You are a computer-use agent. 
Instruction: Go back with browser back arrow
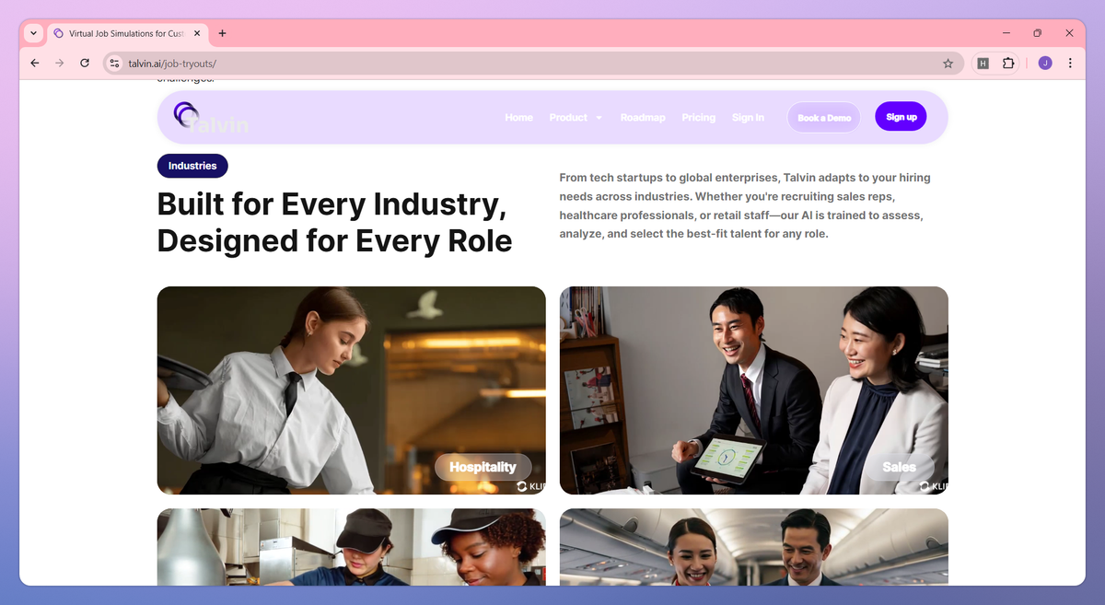click(35, 64)
